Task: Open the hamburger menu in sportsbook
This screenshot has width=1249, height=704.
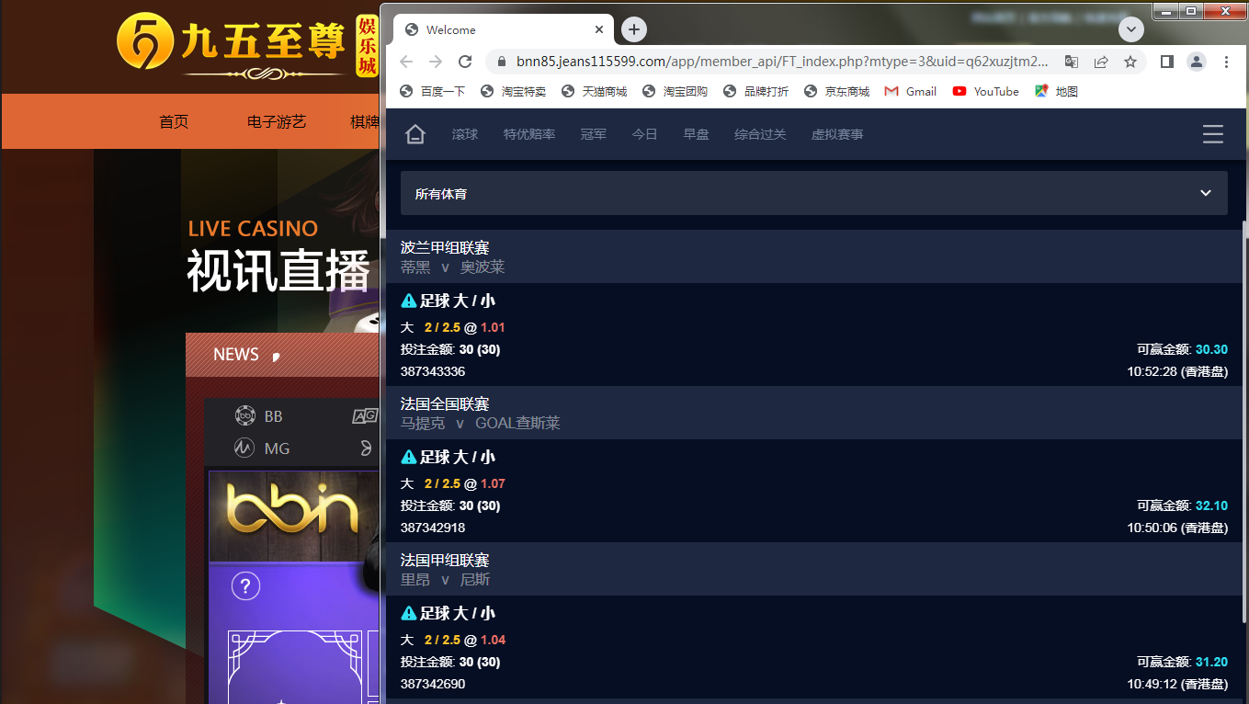Action: coord(1213,134)
